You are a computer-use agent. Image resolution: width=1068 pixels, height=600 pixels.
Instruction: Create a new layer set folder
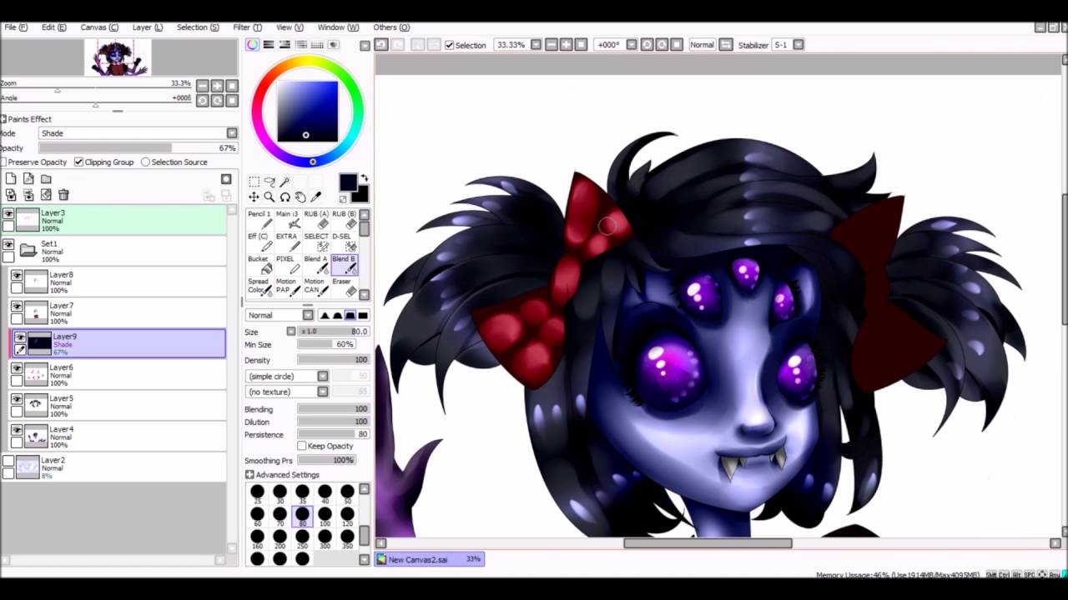click(x=46, y=178)
